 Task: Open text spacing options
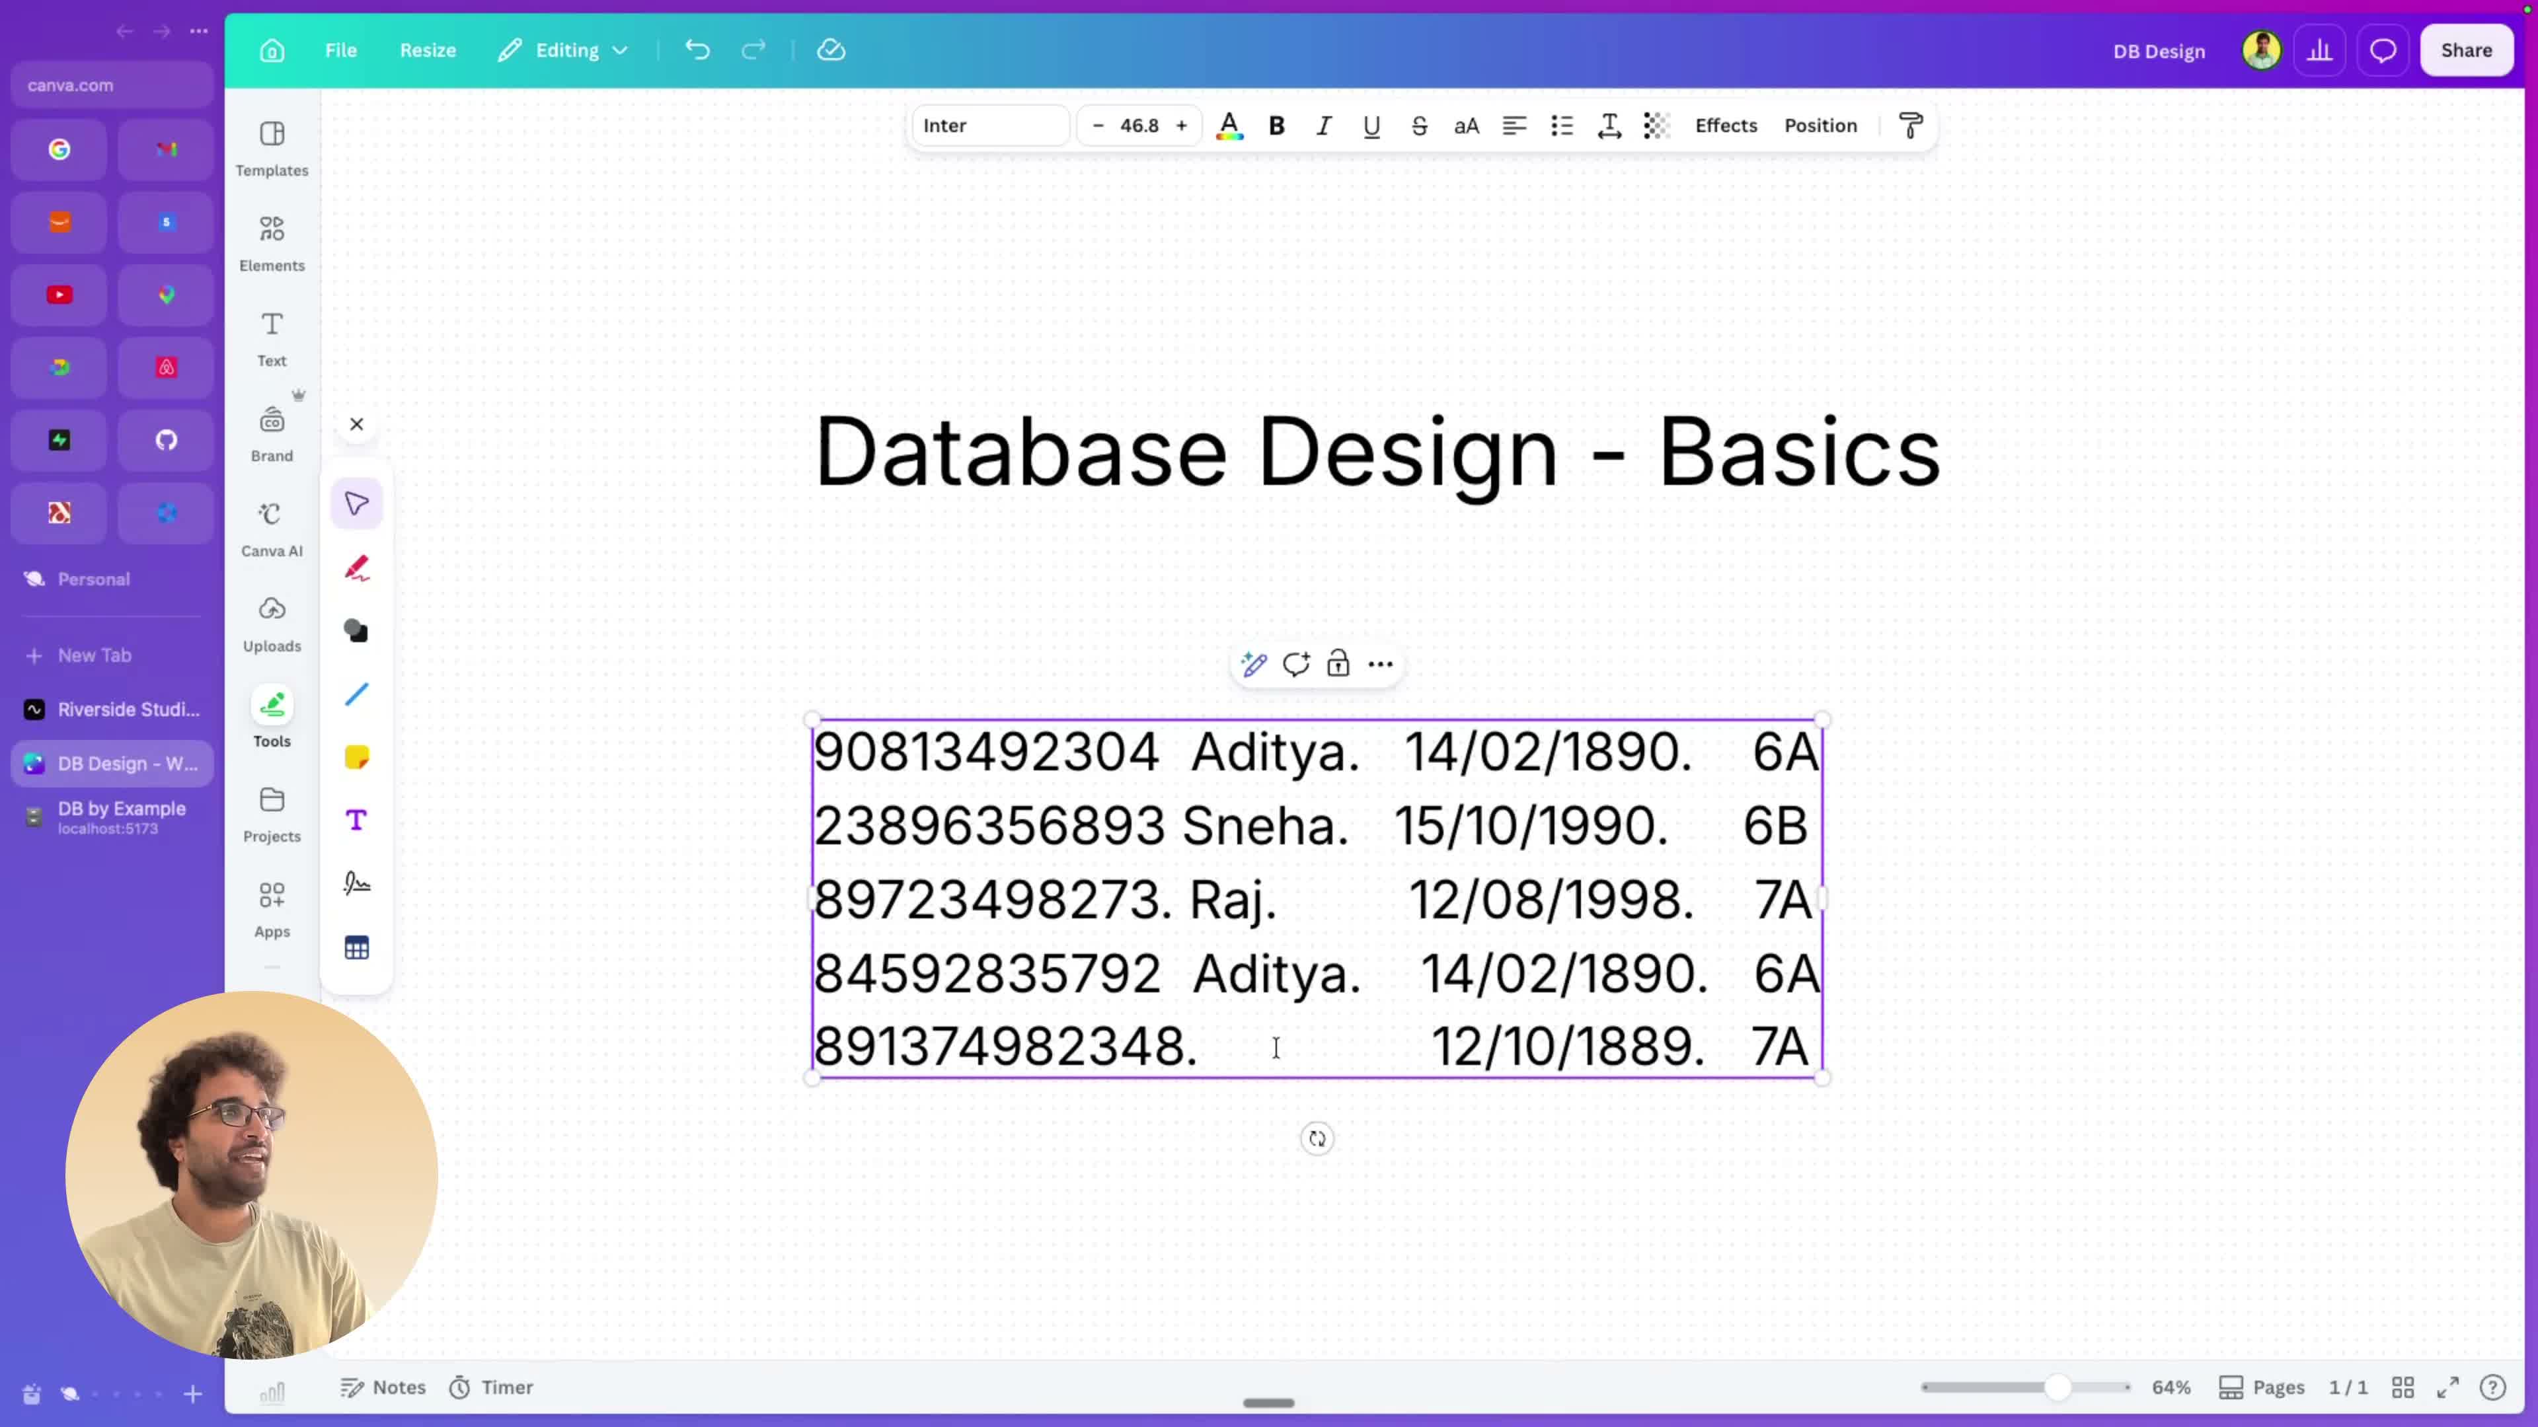tap(1610, 125)
